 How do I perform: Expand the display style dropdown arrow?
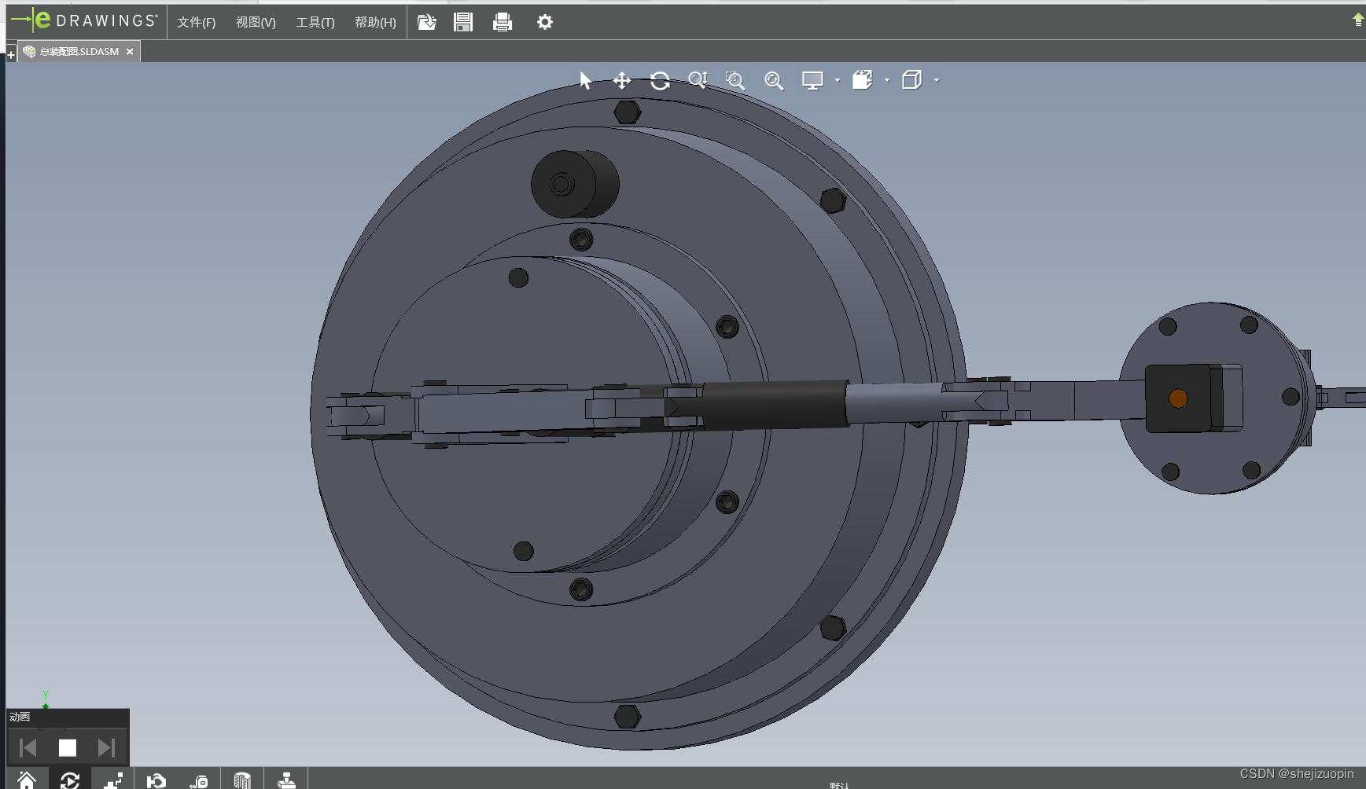936,80
